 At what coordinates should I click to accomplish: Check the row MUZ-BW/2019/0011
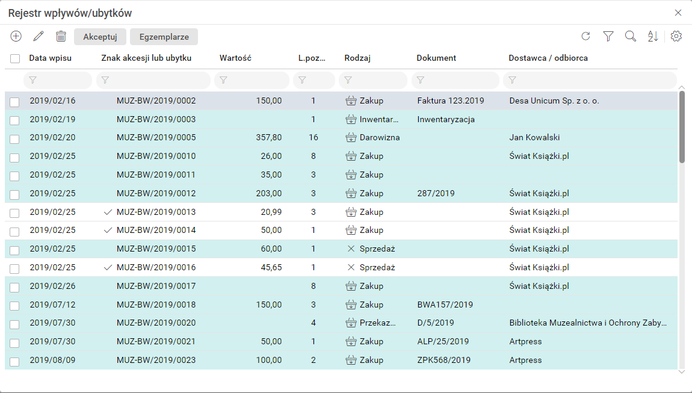point(14,176)
